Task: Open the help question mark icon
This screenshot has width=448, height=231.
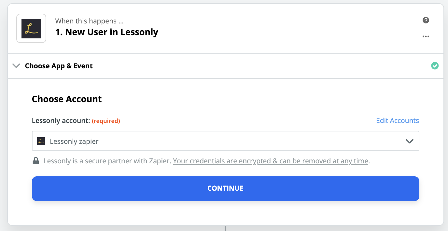Action: [x=426, y=20]
